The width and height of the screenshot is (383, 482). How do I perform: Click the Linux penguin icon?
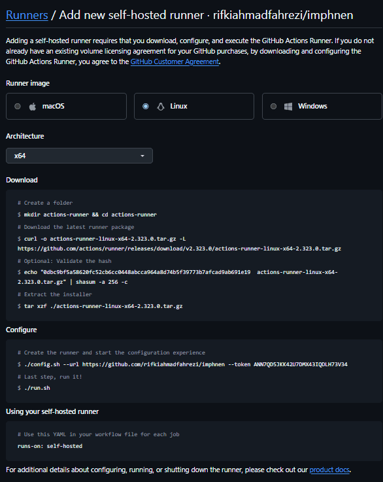(161, 107)
